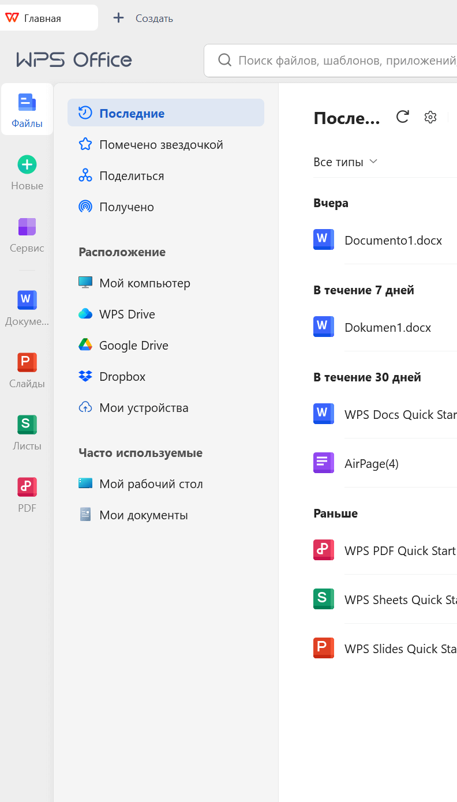Screen dimensions: 457x802
Task: Open the recent list settings gear
Action: click(x=430, y=117)
